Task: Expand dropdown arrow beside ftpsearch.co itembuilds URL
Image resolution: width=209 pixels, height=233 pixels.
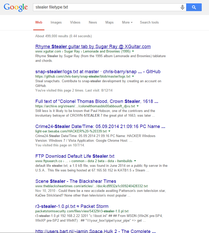Action: pos(135,161)
